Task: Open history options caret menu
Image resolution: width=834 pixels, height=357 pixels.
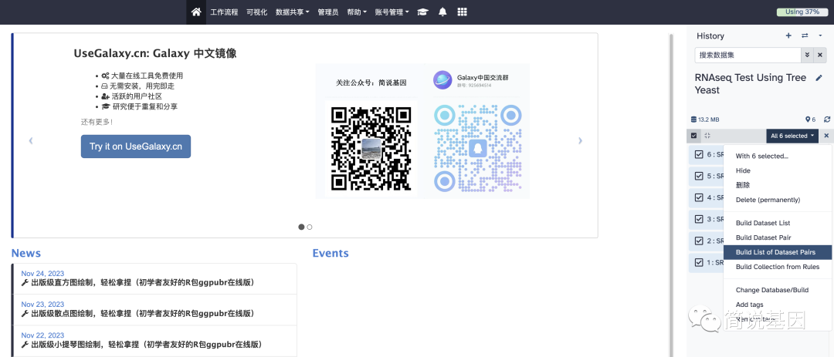Action: click(x=820, y=35)
